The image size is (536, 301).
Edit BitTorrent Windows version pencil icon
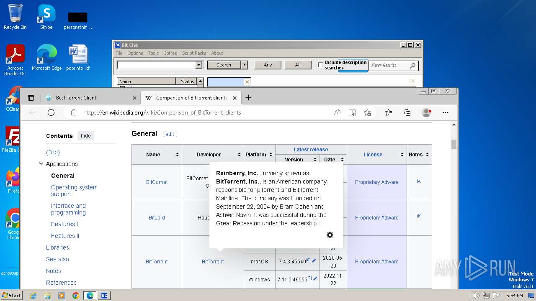click(315, 278)
